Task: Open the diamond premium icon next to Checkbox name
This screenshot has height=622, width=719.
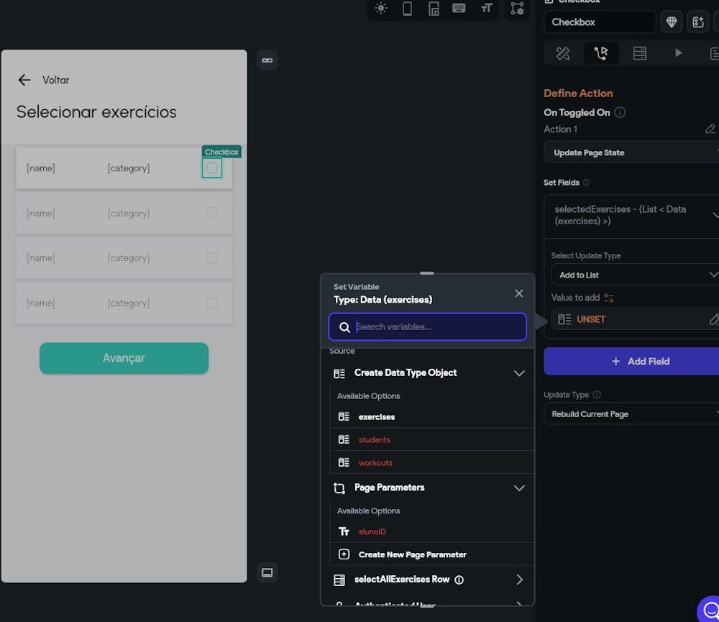Action: pyautogui.click(x=672, y=22)
